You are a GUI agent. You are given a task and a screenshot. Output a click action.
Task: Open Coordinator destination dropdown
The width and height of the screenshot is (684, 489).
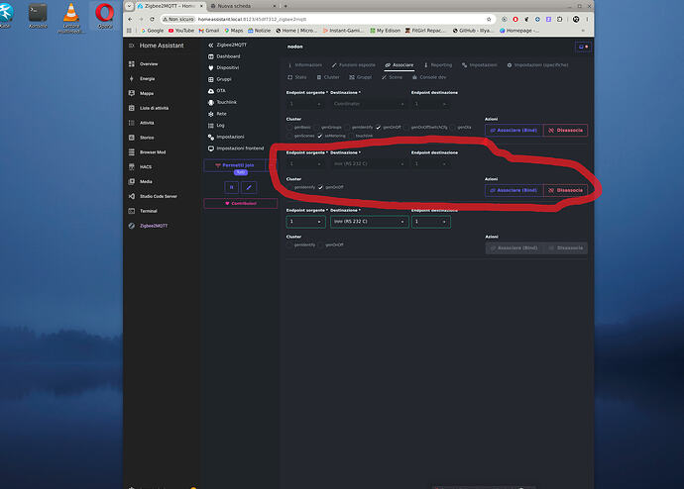(x=369, y=104)
